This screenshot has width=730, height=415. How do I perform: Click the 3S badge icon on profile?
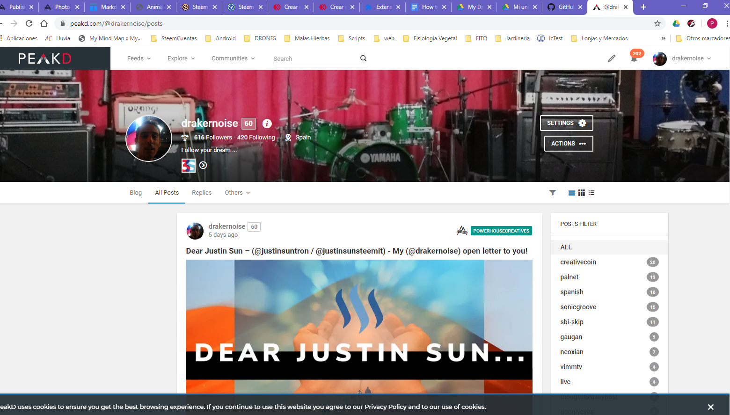pyautogui.click(x=189, y=165)
